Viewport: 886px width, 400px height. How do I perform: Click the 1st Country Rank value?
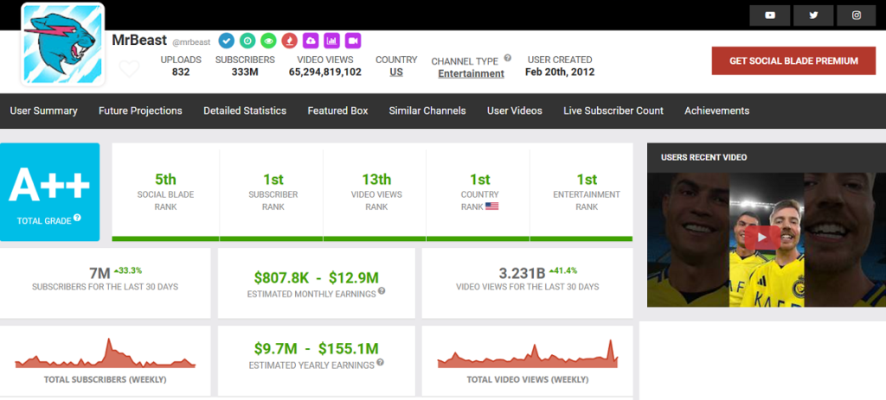[479, 180]
